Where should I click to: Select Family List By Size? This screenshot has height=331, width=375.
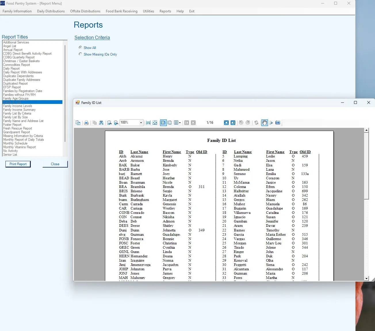tap(32, 117)
